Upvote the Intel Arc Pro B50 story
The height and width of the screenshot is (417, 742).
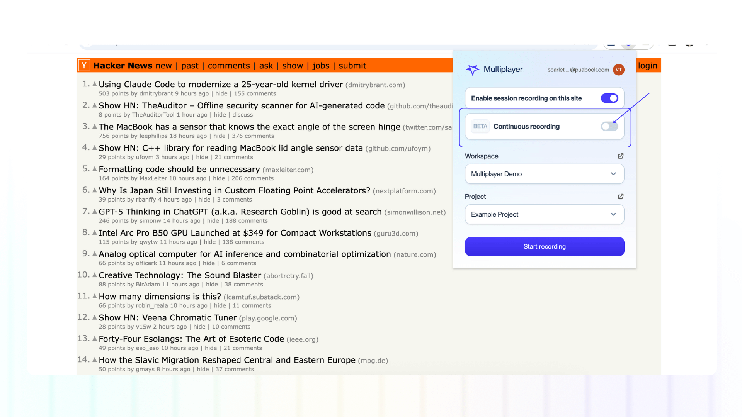94,232
